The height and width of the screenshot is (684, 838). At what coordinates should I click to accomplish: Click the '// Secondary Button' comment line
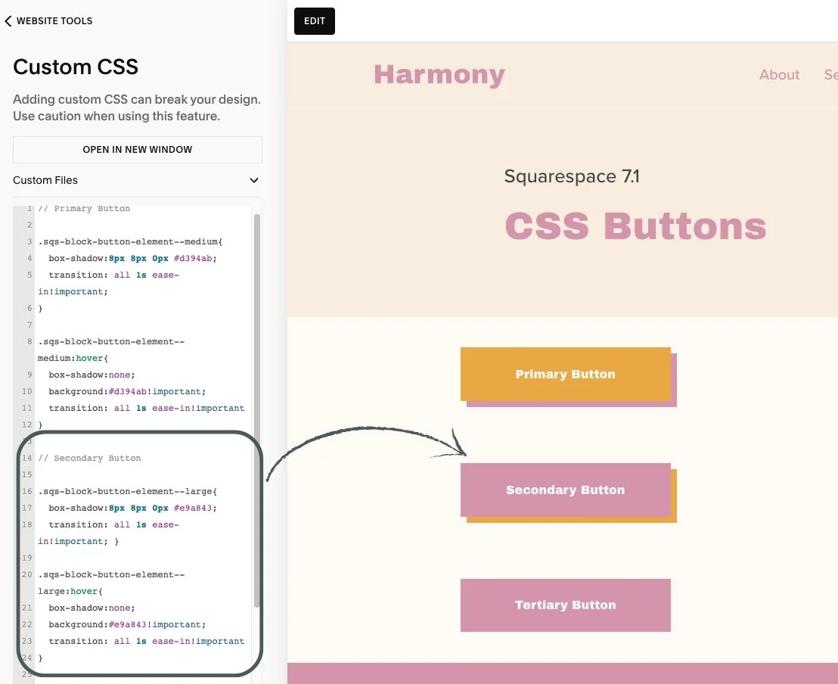89,459
